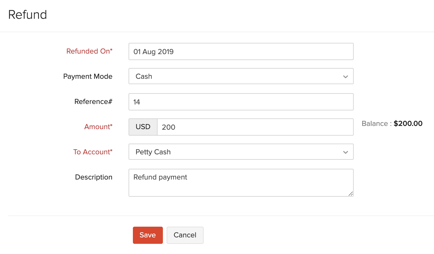Click the To Account chevron arrow

[x=346, y=152]
